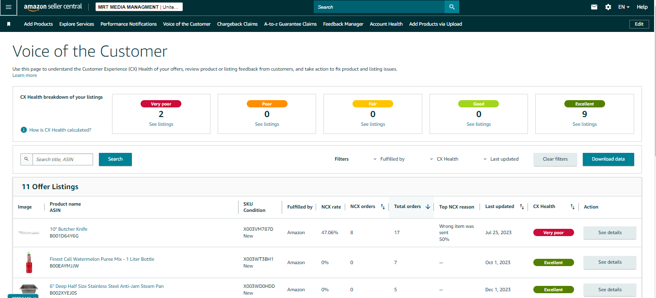Open Watermelon Puree Mix bottle thumbnail
Screen dimensions: 656x298
click(x=29, y=263)
